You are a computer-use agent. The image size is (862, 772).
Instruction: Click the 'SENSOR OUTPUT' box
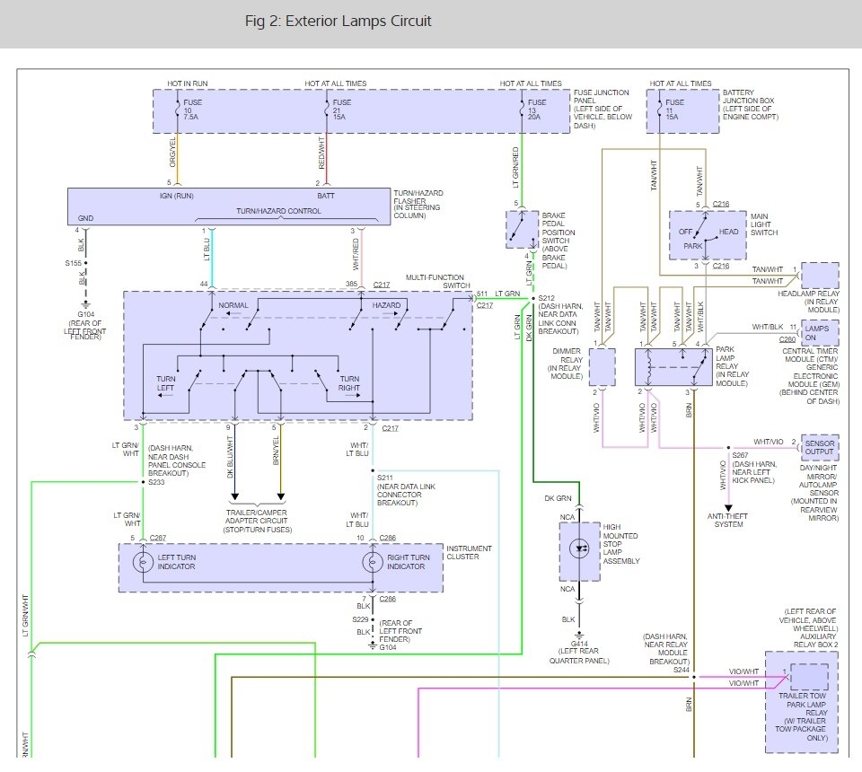pyautogui.click(x=820, y=447)
